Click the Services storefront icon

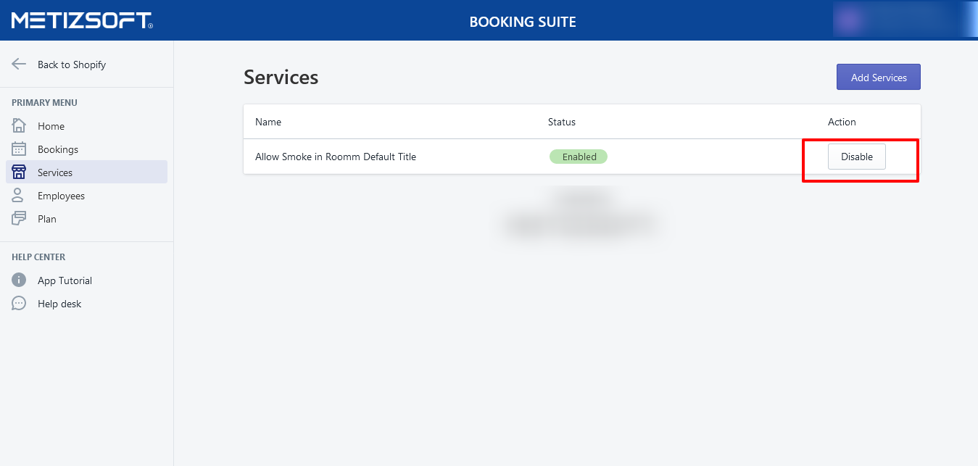(x=19, y=172)
